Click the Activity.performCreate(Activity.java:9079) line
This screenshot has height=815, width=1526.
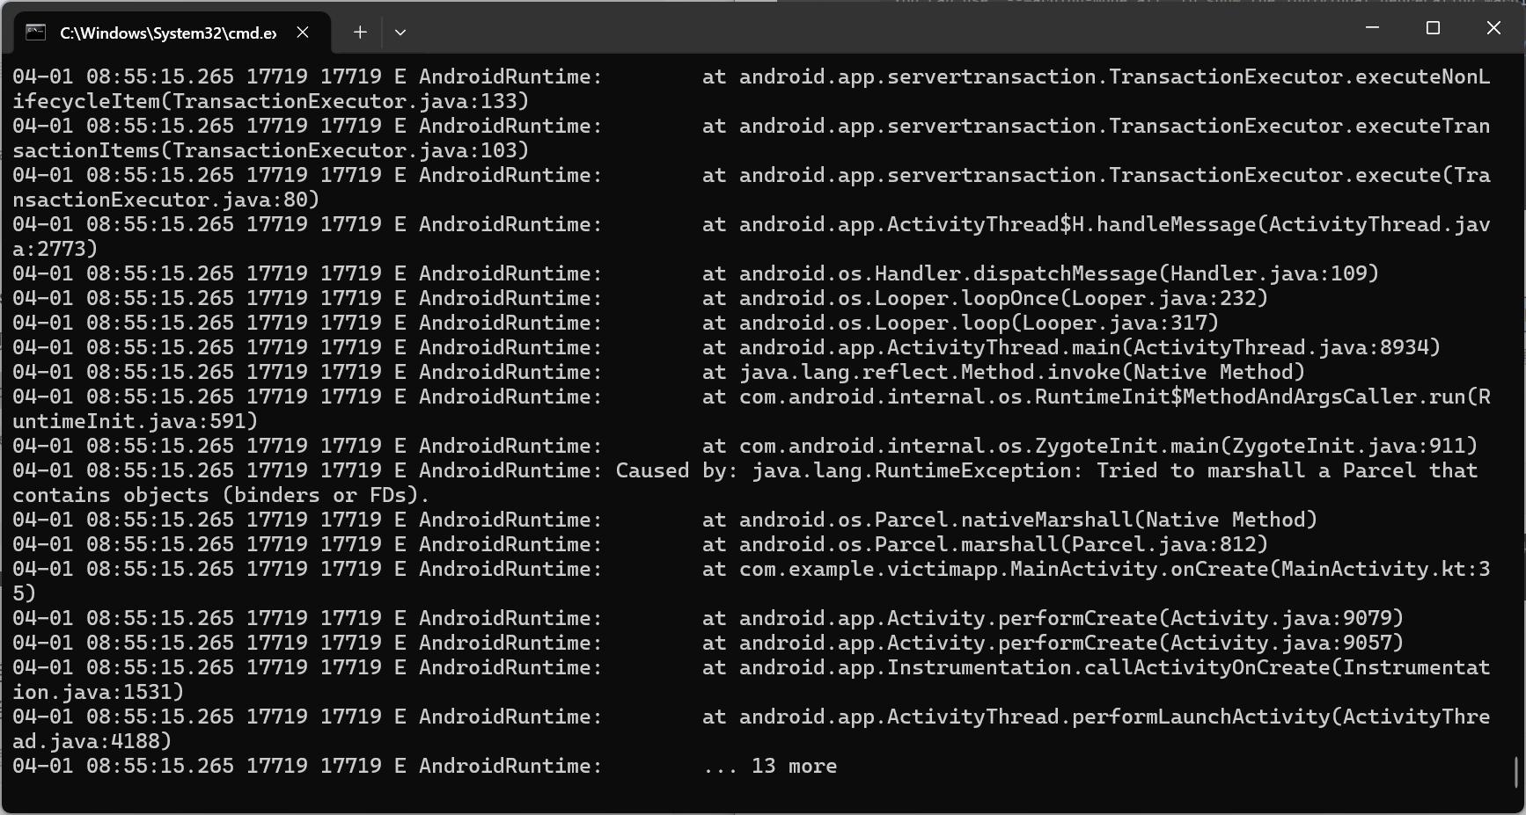coord(1071,618)
